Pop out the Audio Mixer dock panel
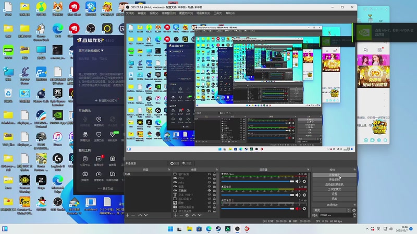The width and height of the screenshot is (417, 234). point(308,170)
